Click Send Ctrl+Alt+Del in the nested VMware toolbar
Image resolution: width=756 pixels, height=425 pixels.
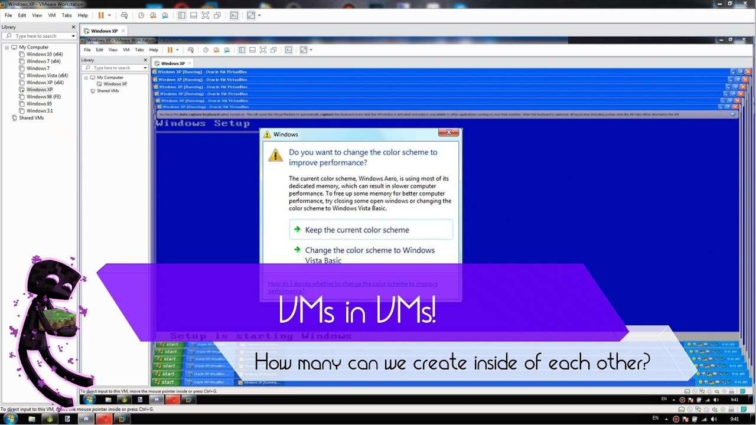point(190,50)
